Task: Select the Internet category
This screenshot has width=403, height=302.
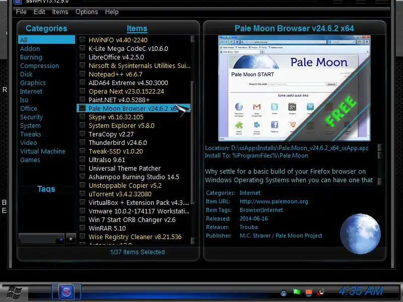Action: (x=31, y=92)
